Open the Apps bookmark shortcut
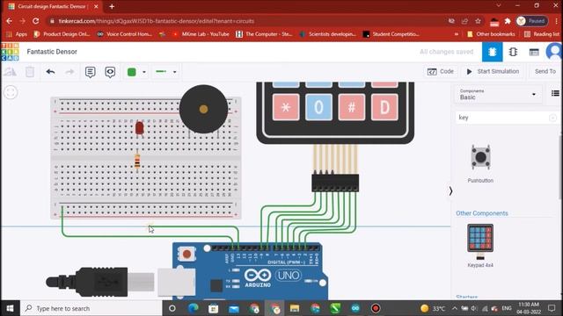563x316 pixels. pyautogui.click(x=17, y=34)
